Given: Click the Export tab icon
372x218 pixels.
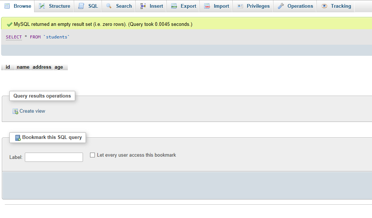Looking at the screenshot, I should tap(174, 6).
